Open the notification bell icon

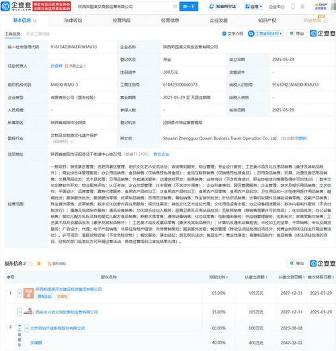(x=302, y=7)
